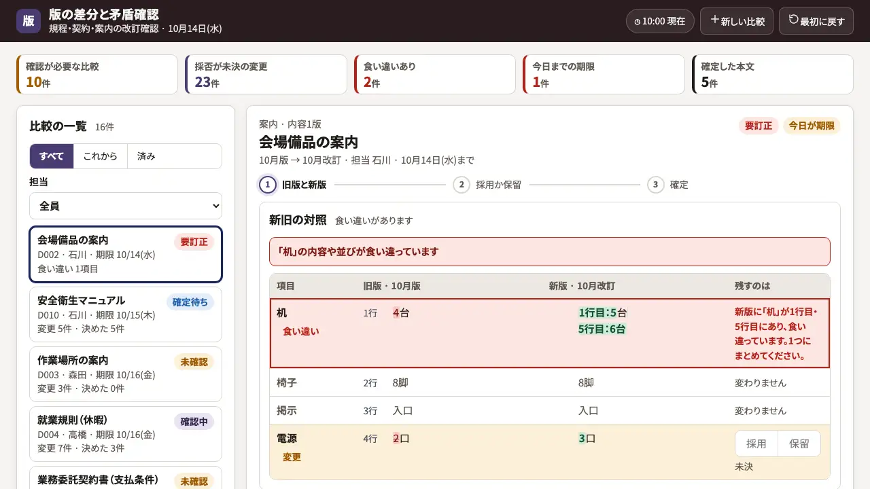This screenshot has width=870, height=489.
Task: Choose 保留 for the 電源 change
Action: (799, 443)
